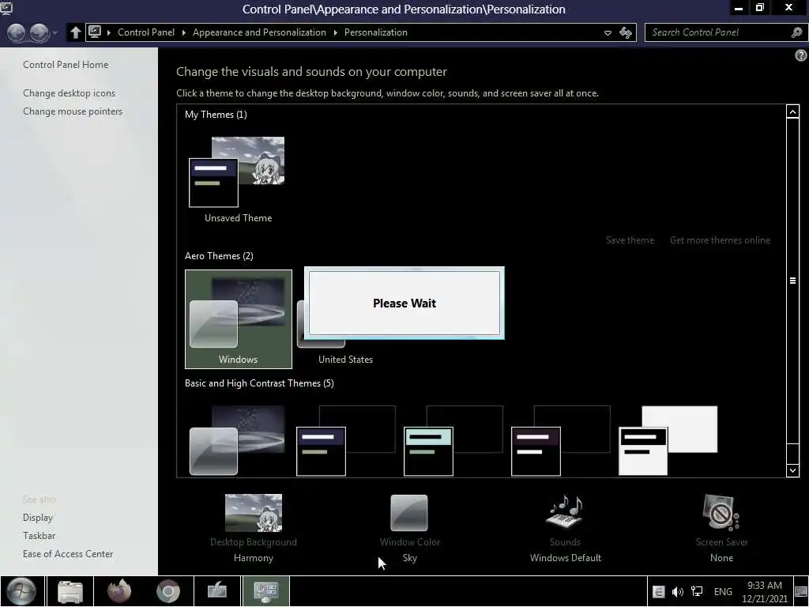809x607 pixels.
Task: Open the recent pages dropdown arrow
Action: click(x=55, y=33)
